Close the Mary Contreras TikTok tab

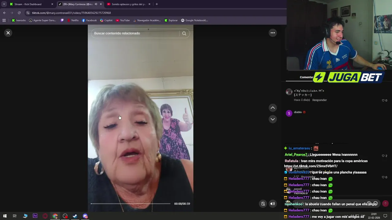pyautogui.click(x=101, y=4)
